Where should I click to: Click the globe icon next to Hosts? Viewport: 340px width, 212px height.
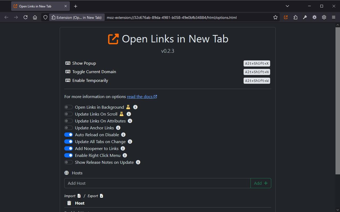66,173
